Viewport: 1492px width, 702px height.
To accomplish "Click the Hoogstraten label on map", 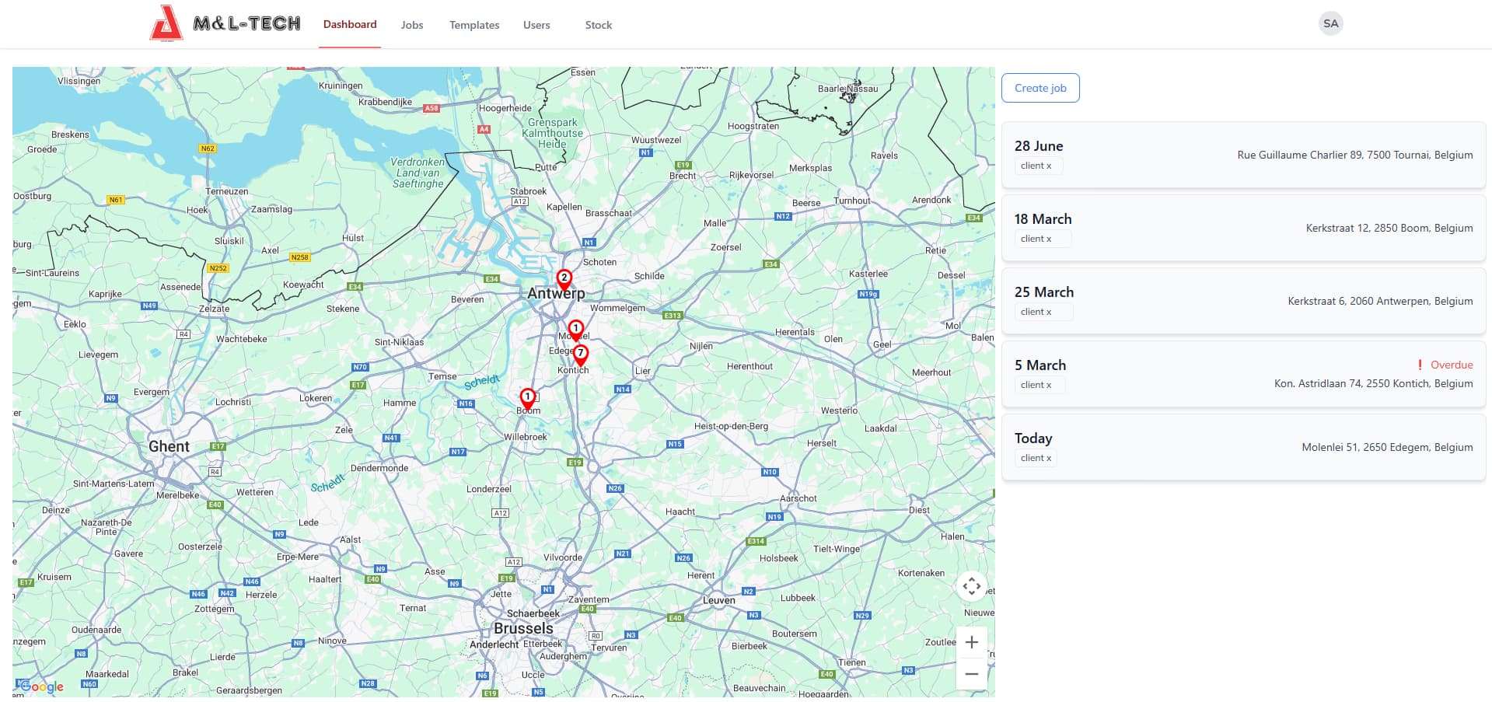I will coord(753,126).
